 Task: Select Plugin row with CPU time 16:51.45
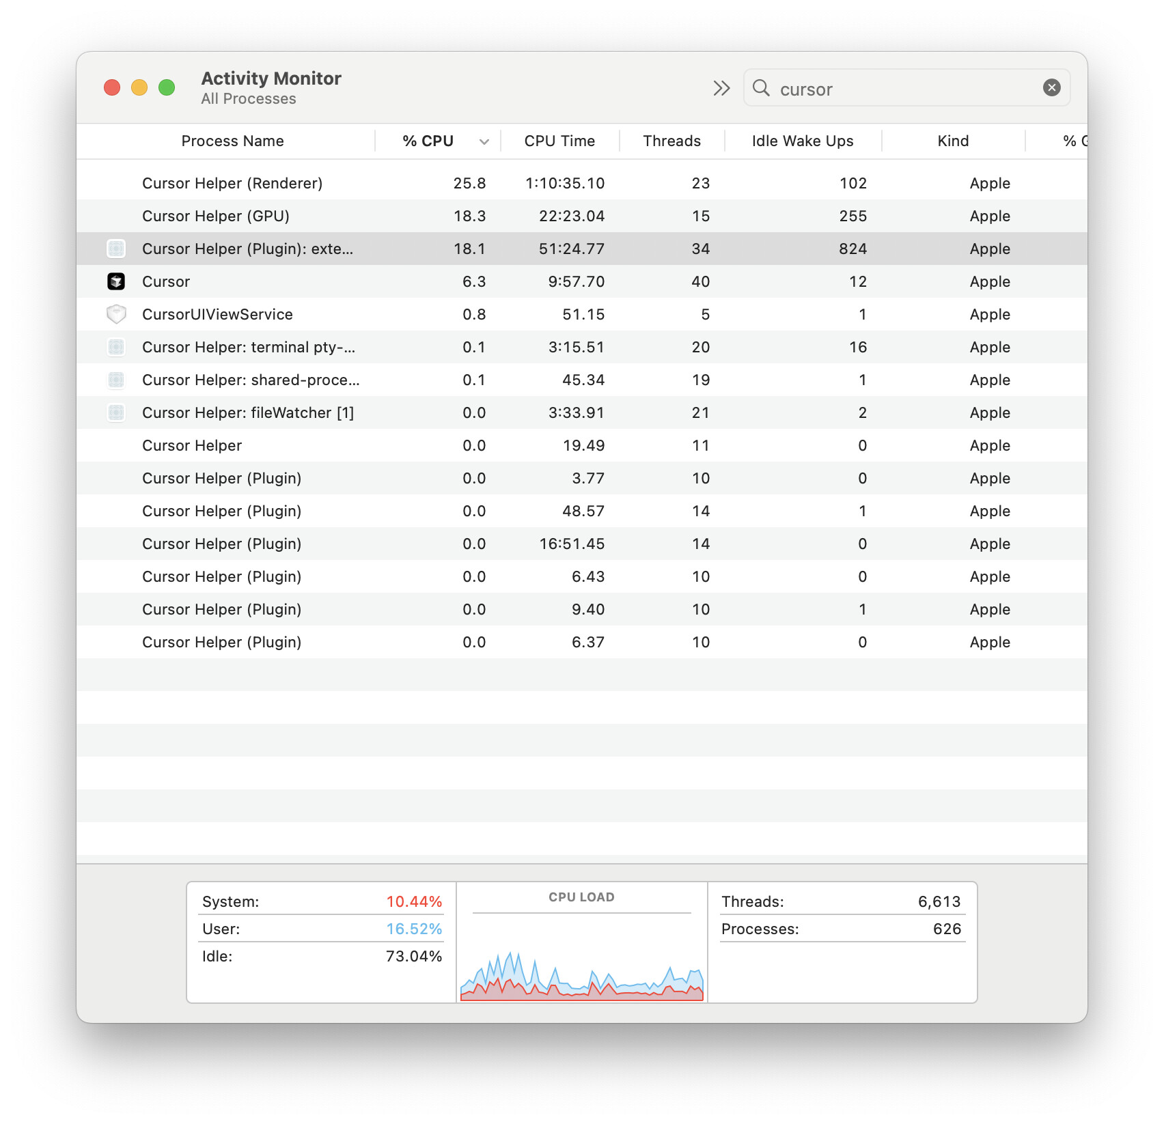point(582,544)
